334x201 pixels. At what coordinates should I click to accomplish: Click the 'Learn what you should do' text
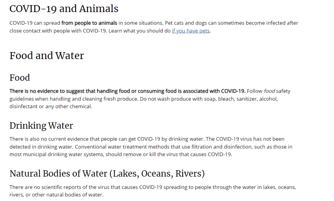(x=139, y=31)
